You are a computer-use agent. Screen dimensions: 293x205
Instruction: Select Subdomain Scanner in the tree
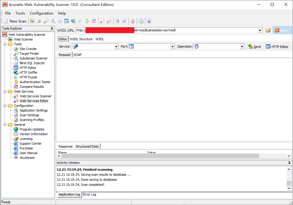pos(34,58)
